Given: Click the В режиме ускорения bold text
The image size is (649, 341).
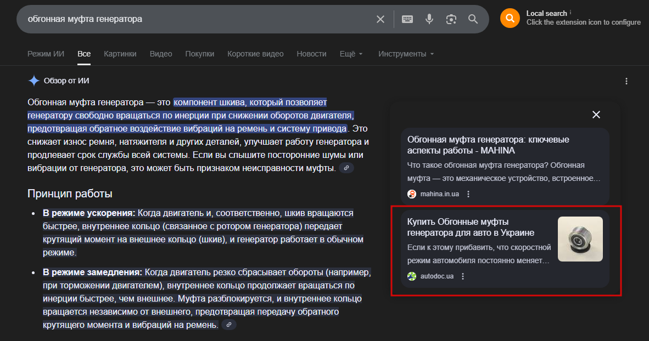Looking at the screenshot, I should (x=89, y=213).
